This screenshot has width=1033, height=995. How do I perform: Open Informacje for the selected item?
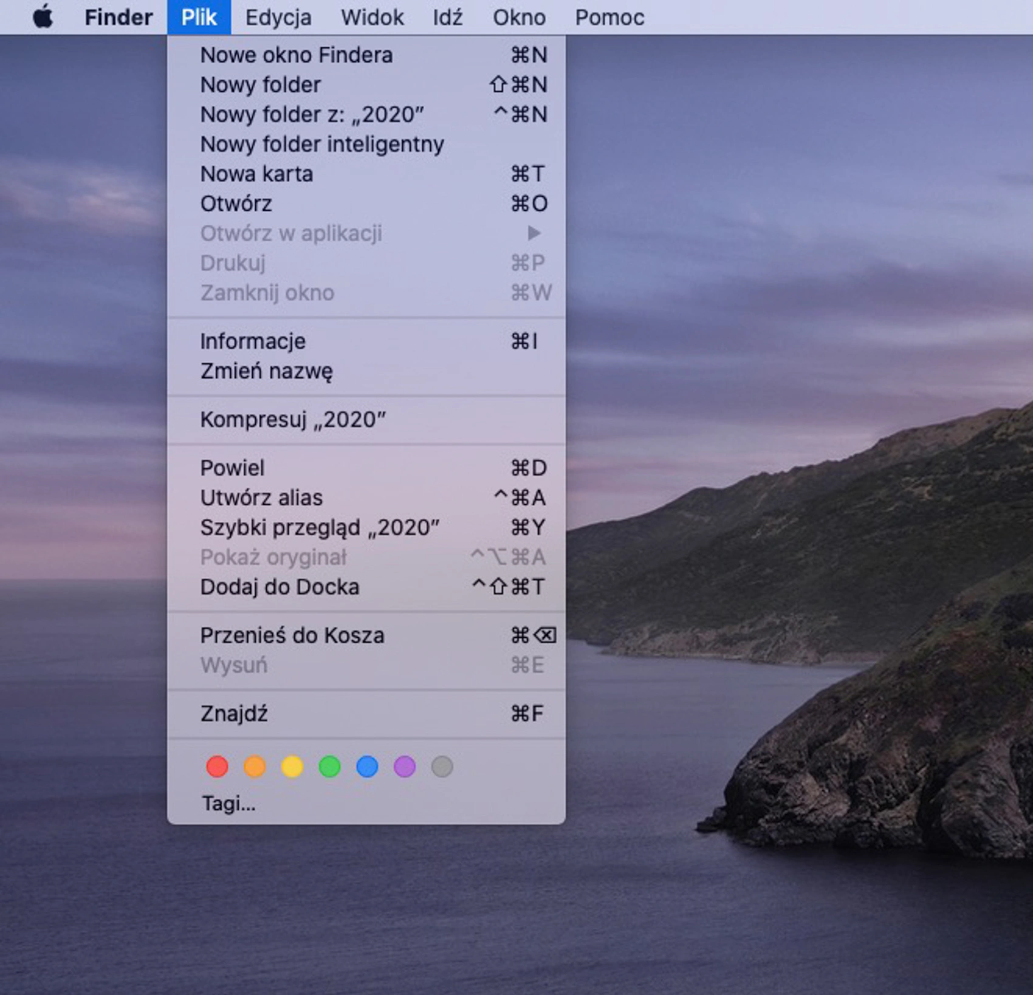[x=366, y=341]
